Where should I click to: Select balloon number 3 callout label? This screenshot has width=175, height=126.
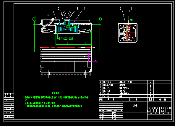[77, 9]
